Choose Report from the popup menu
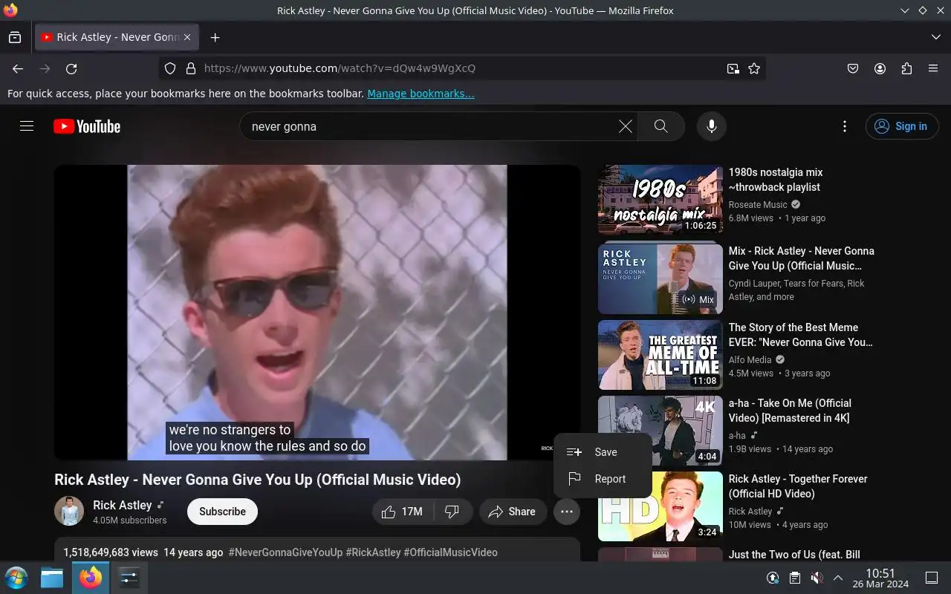 pyautogui.click(x=603, y=479)
